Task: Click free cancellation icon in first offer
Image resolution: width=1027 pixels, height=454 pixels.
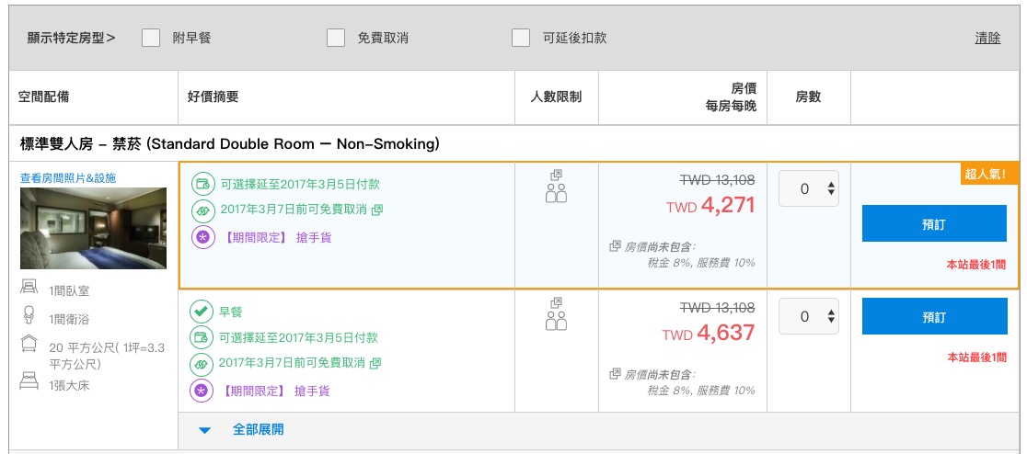Action: pos(202,210)
